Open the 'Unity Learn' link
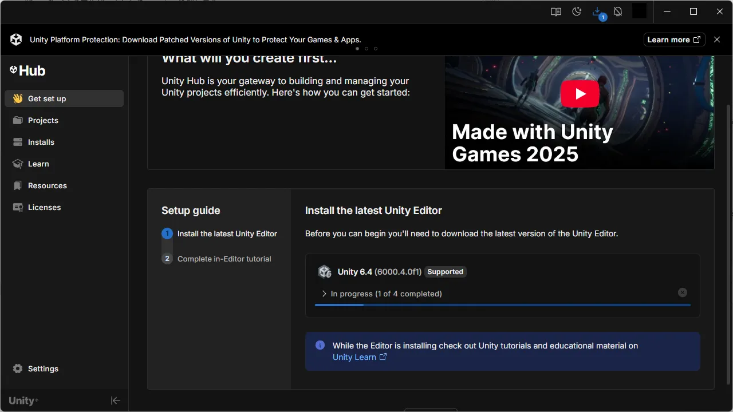 (x=354, y=357)
